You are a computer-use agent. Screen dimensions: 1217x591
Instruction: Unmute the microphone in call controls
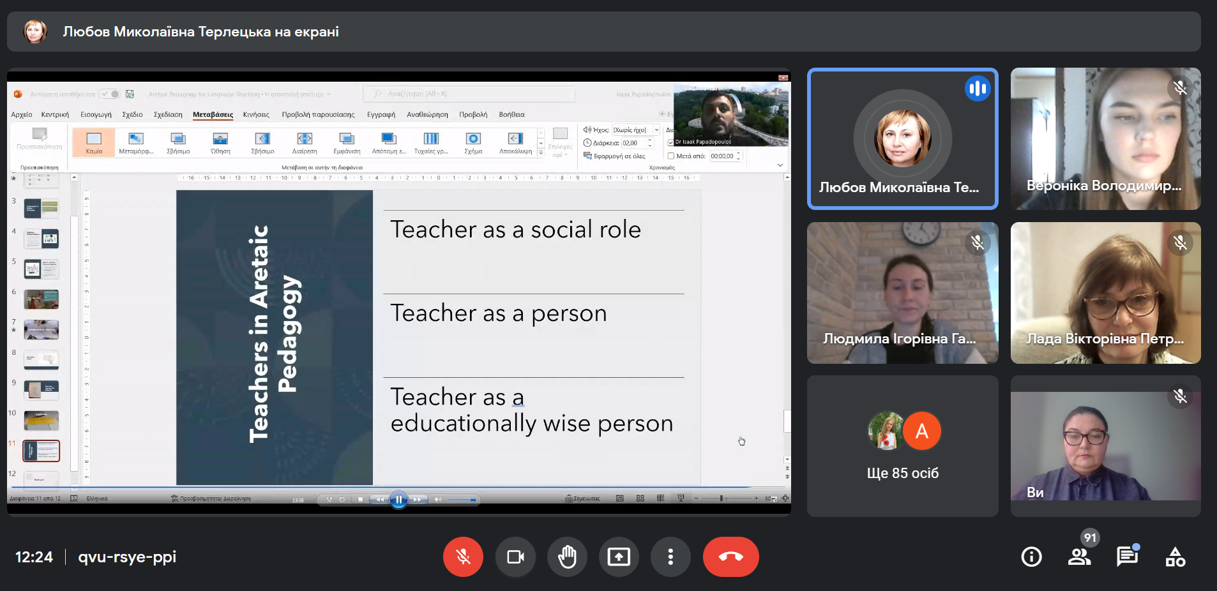pos(463,557)
